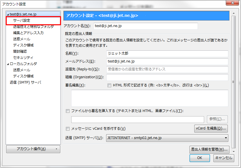Toggle メッセージに vCard を添付する checkbox
This screenshot has width=241, height=168.
click(x=68, y=129)
